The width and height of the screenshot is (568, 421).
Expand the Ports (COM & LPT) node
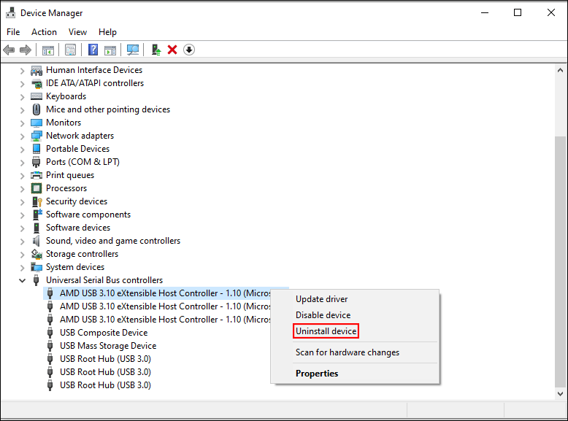pos(22,163)
